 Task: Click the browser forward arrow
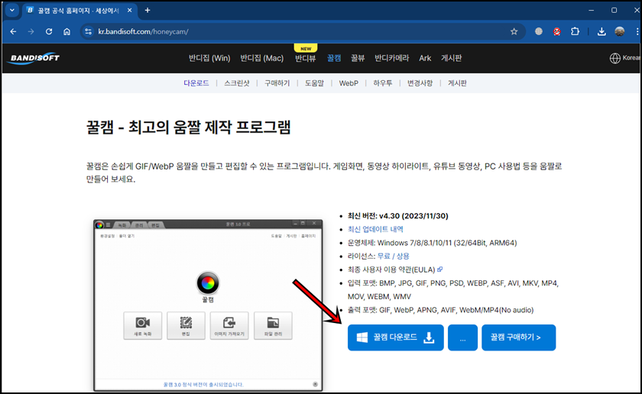(x=31, y=31)
